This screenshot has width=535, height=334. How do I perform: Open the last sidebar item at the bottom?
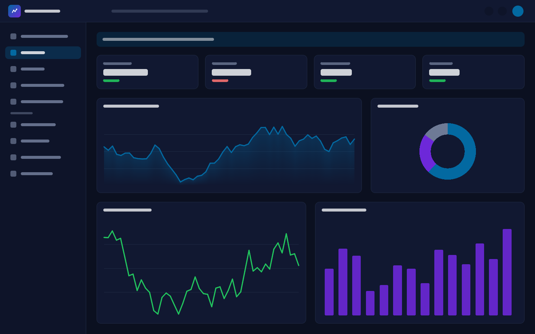pos(43,174)
